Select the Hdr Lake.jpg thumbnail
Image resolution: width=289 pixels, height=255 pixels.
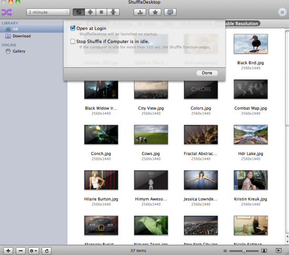[251, 135]
